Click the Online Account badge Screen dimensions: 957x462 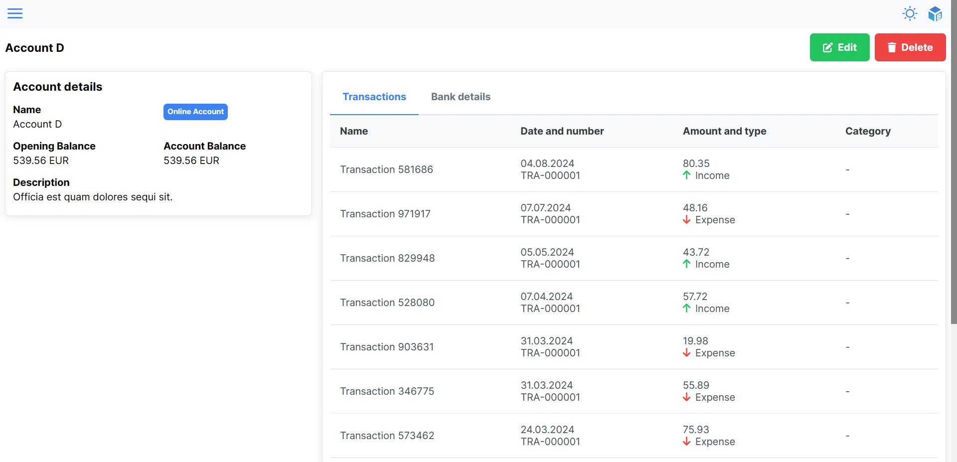[195, 112]
